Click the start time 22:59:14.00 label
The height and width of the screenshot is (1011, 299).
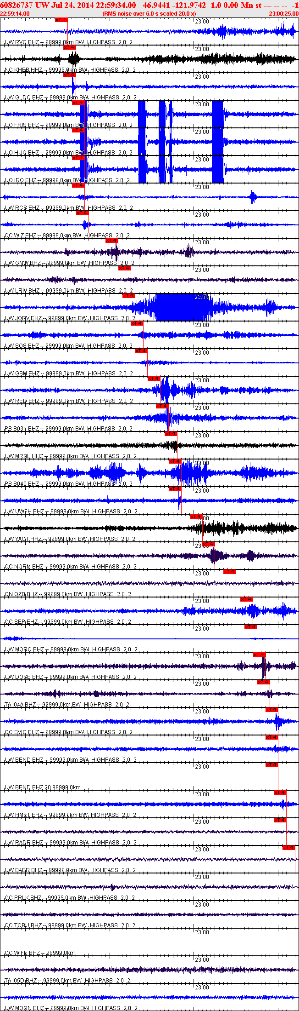coord(15,14)
